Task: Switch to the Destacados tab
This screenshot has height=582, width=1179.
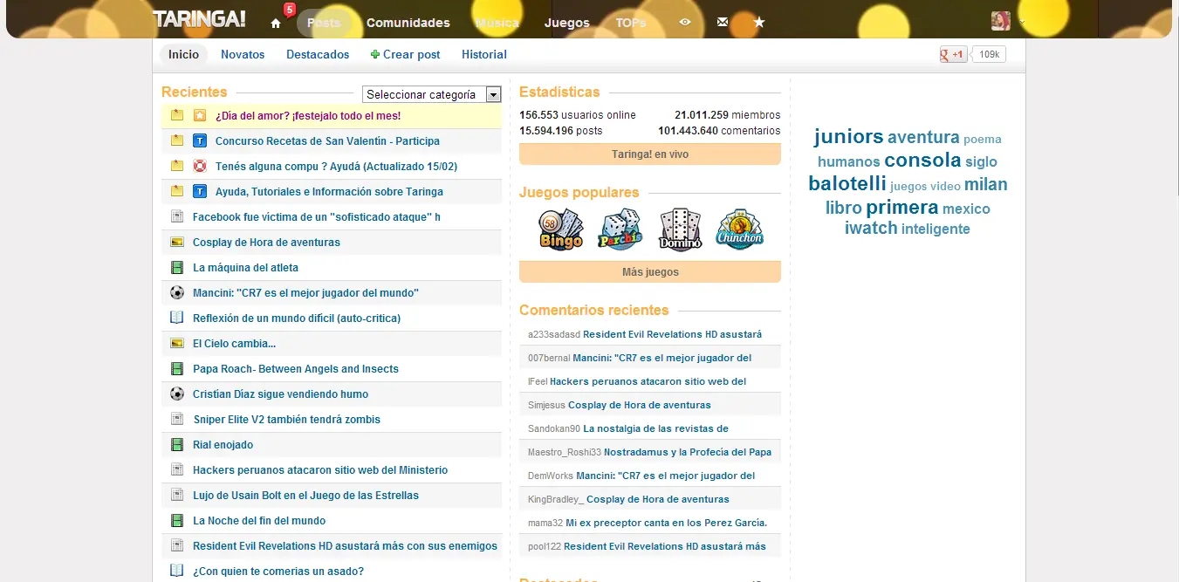Action: [318, 54]
